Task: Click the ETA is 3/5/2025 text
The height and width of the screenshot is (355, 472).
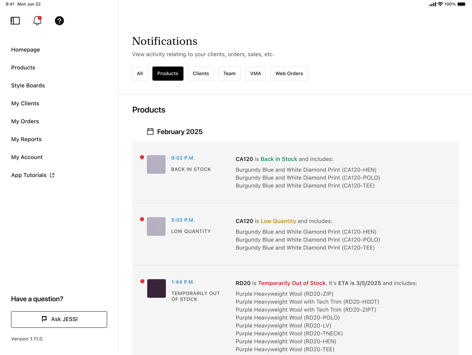Action: click(x=360, y=283)
